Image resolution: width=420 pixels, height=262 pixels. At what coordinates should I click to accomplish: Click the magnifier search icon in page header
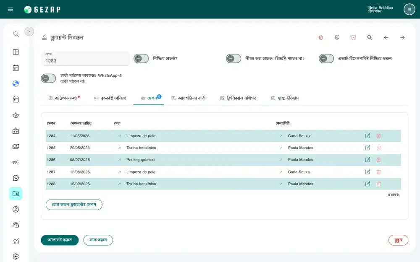click(x=370, y=38)
